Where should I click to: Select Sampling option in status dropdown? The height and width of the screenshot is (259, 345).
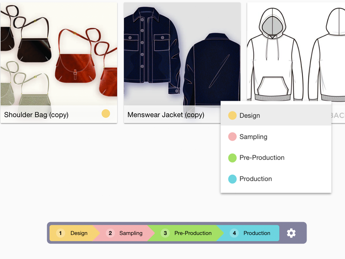(276, 137)
